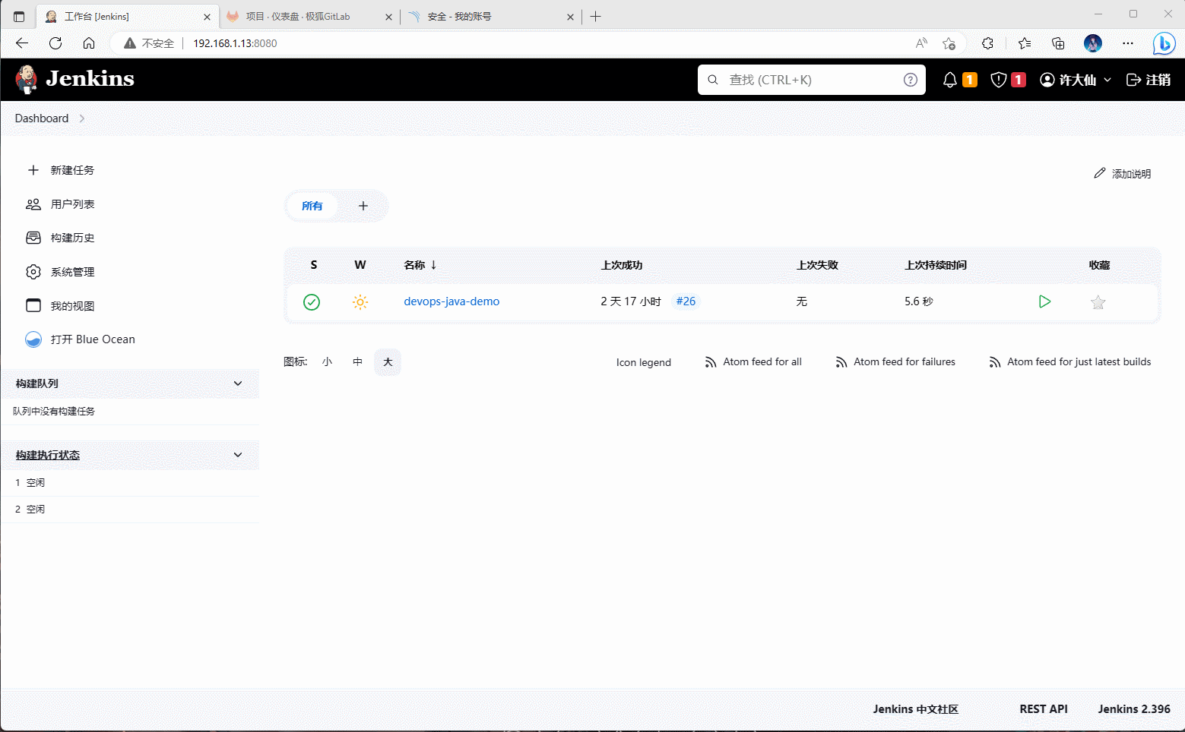
Task: Refresh the current page
Action: click(55, 43)
